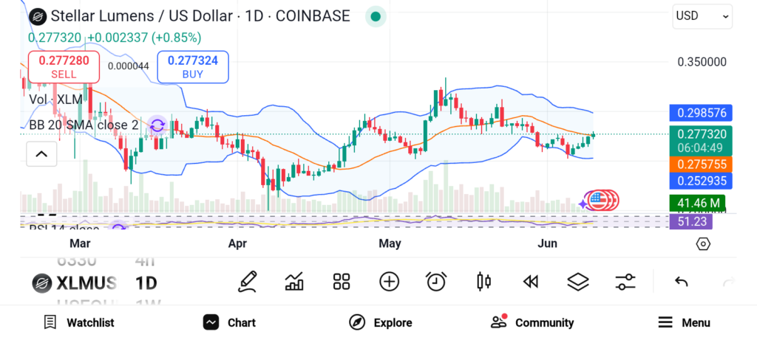757x340 pixels.
Task: Open candlestick chart type icon
Action: pos(484,281)
